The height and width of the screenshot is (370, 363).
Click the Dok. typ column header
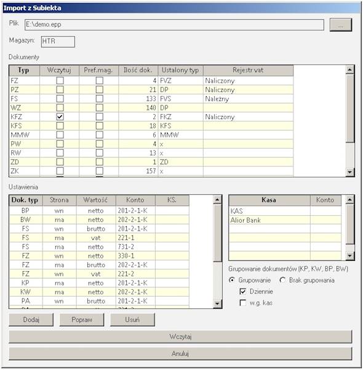point(26,200)
